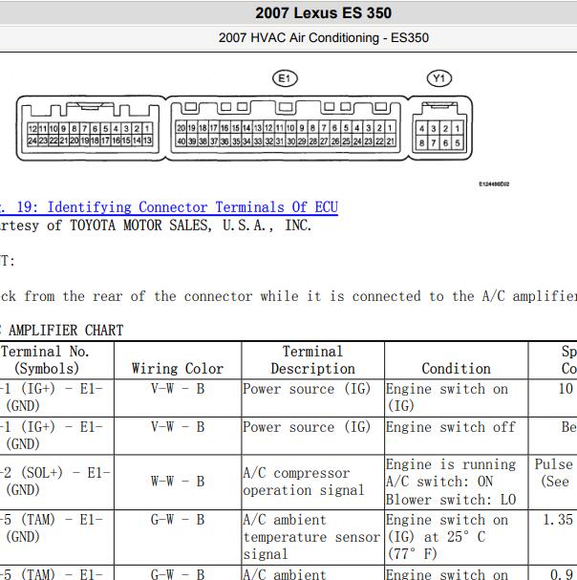This screenshot has height=580, width=577.
Task: Click the circled E1 connector label
Action: pyautogui.click(x=285, y=78)
